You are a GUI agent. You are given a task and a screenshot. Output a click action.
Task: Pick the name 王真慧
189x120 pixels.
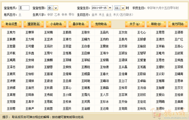click(11, 95)
